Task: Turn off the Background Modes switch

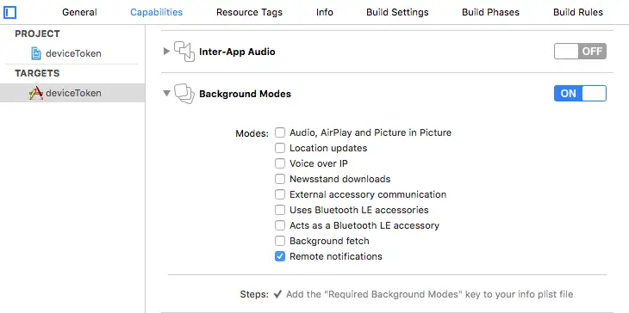Action: click(580, 93)
